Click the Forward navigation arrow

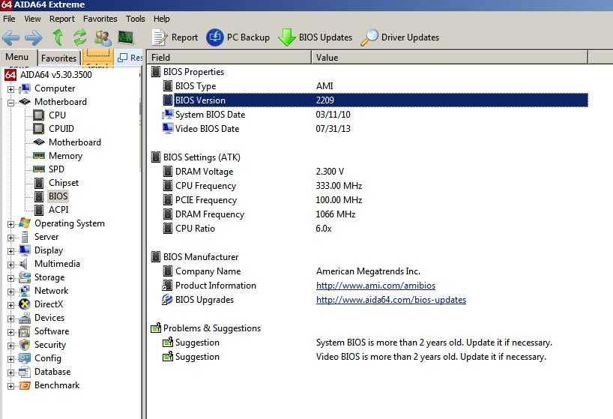coord(33,37)
